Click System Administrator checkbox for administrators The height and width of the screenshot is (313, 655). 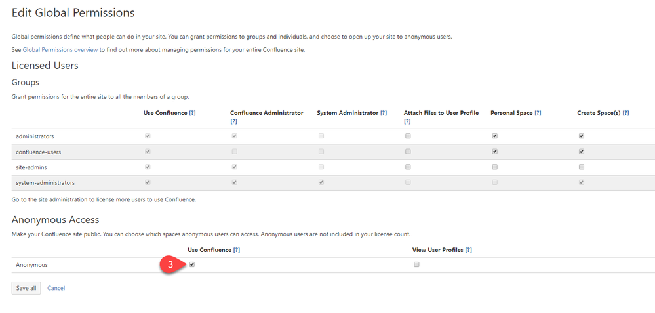point(321,136)
